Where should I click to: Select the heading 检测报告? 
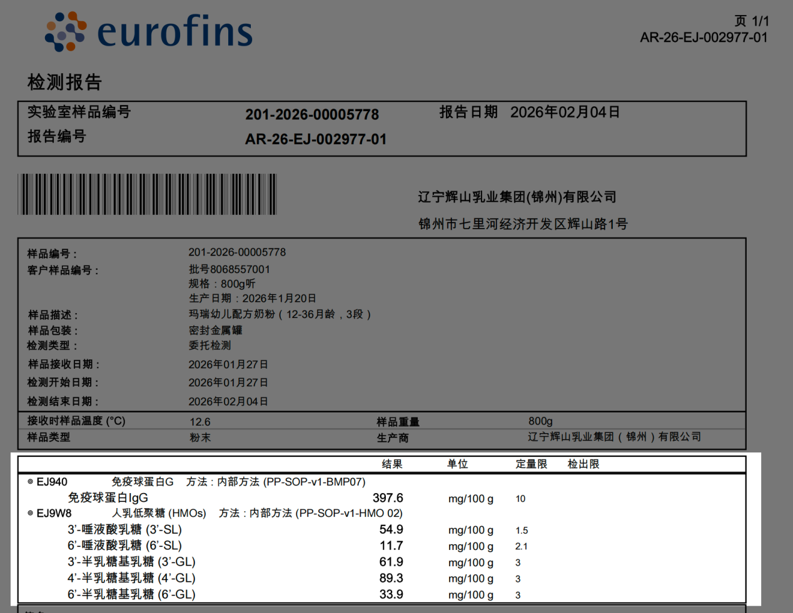coord(64,82)
